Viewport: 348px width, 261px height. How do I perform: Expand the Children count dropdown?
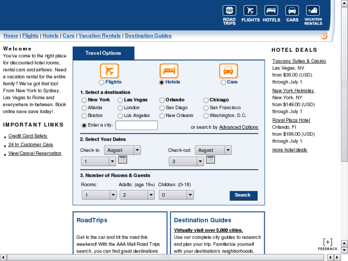(x=176, y=195)
